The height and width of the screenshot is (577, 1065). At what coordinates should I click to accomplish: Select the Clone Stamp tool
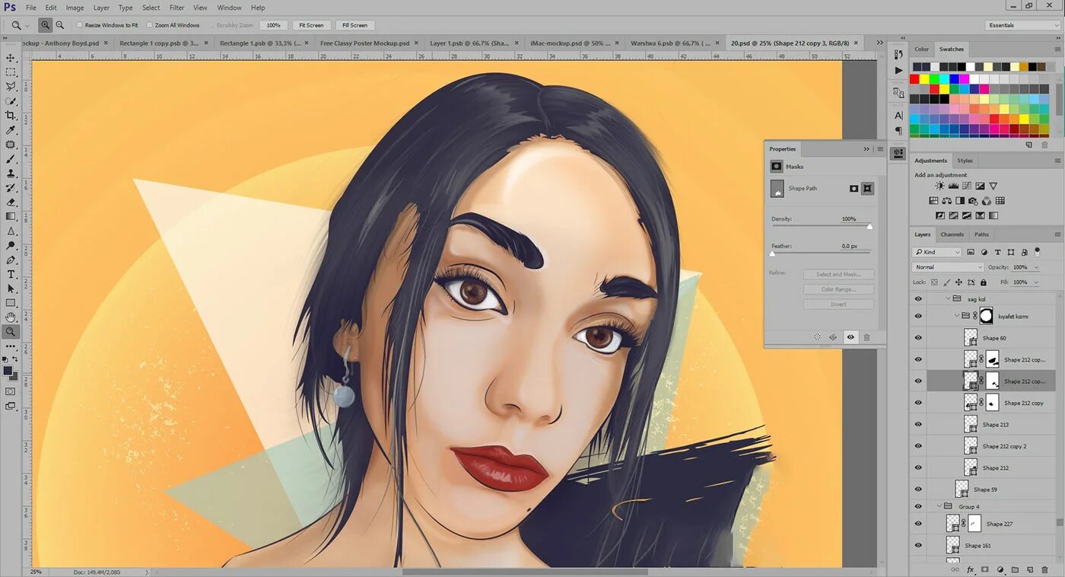coord(11,174)
